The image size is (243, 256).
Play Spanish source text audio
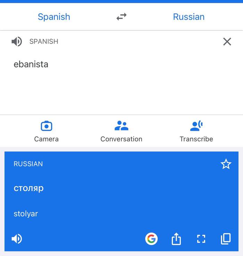(17, 42)
